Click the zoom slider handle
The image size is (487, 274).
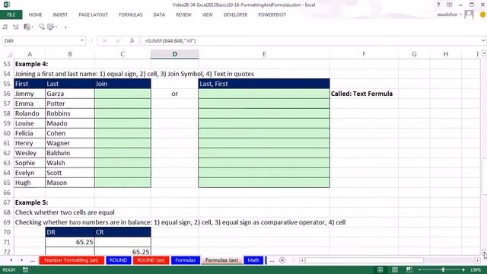click(x=443, y=270)
